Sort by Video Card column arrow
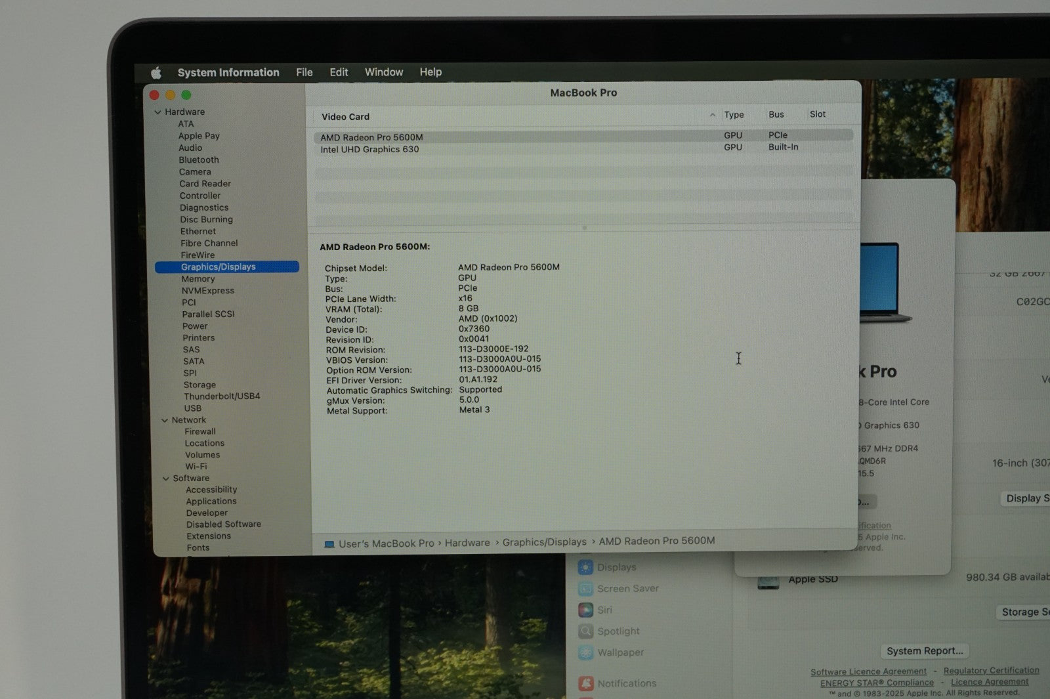This screenshot has width=1050, height=699. click(713, 115)
